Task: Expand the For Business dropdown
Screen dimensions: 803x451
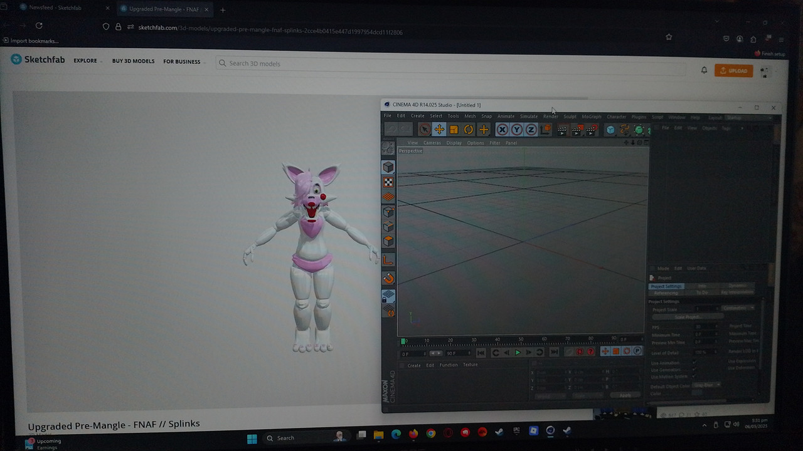Action: pyautogui.click(x=184, y=61)
